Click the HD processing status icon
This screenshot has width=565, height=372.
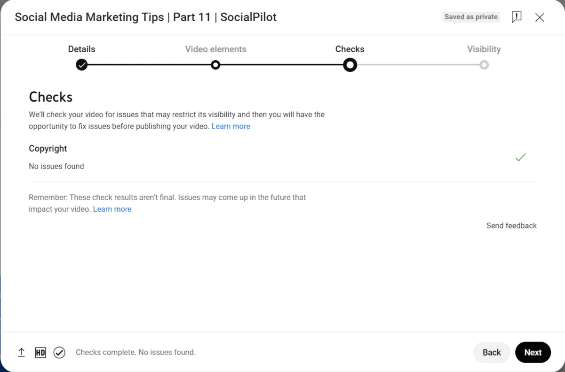(40, 352)
